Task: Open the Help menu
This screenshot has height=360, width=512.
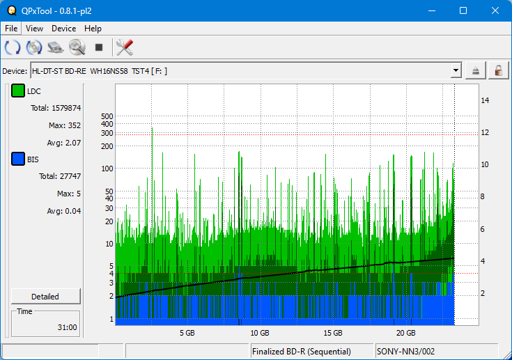Action: [93, 29]
